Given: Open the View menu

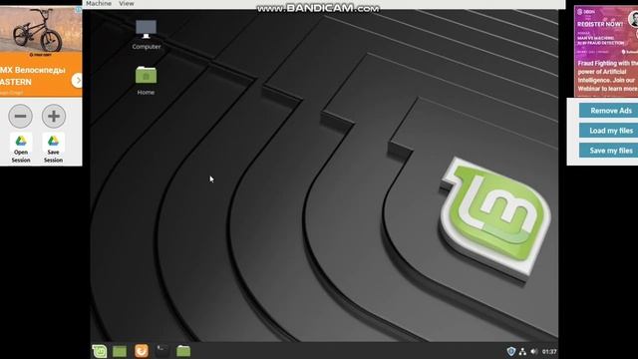Looking at the screenshot, I should pos(127,3).
